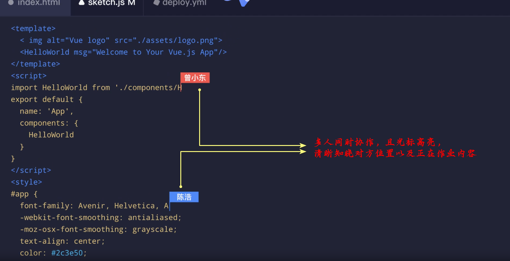Click the indented HelloWorld component entry

coord(51,135)
